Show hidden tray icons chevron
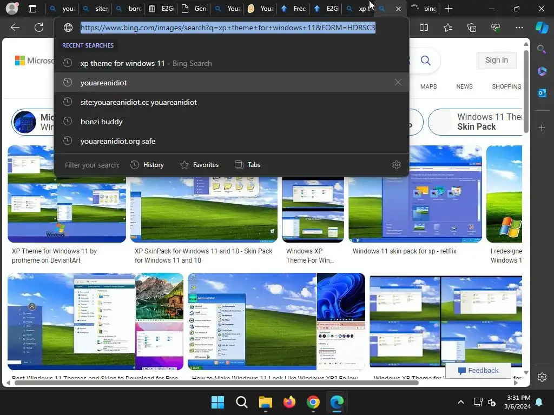This screenshot has width=554, height=415. point(461,402)
